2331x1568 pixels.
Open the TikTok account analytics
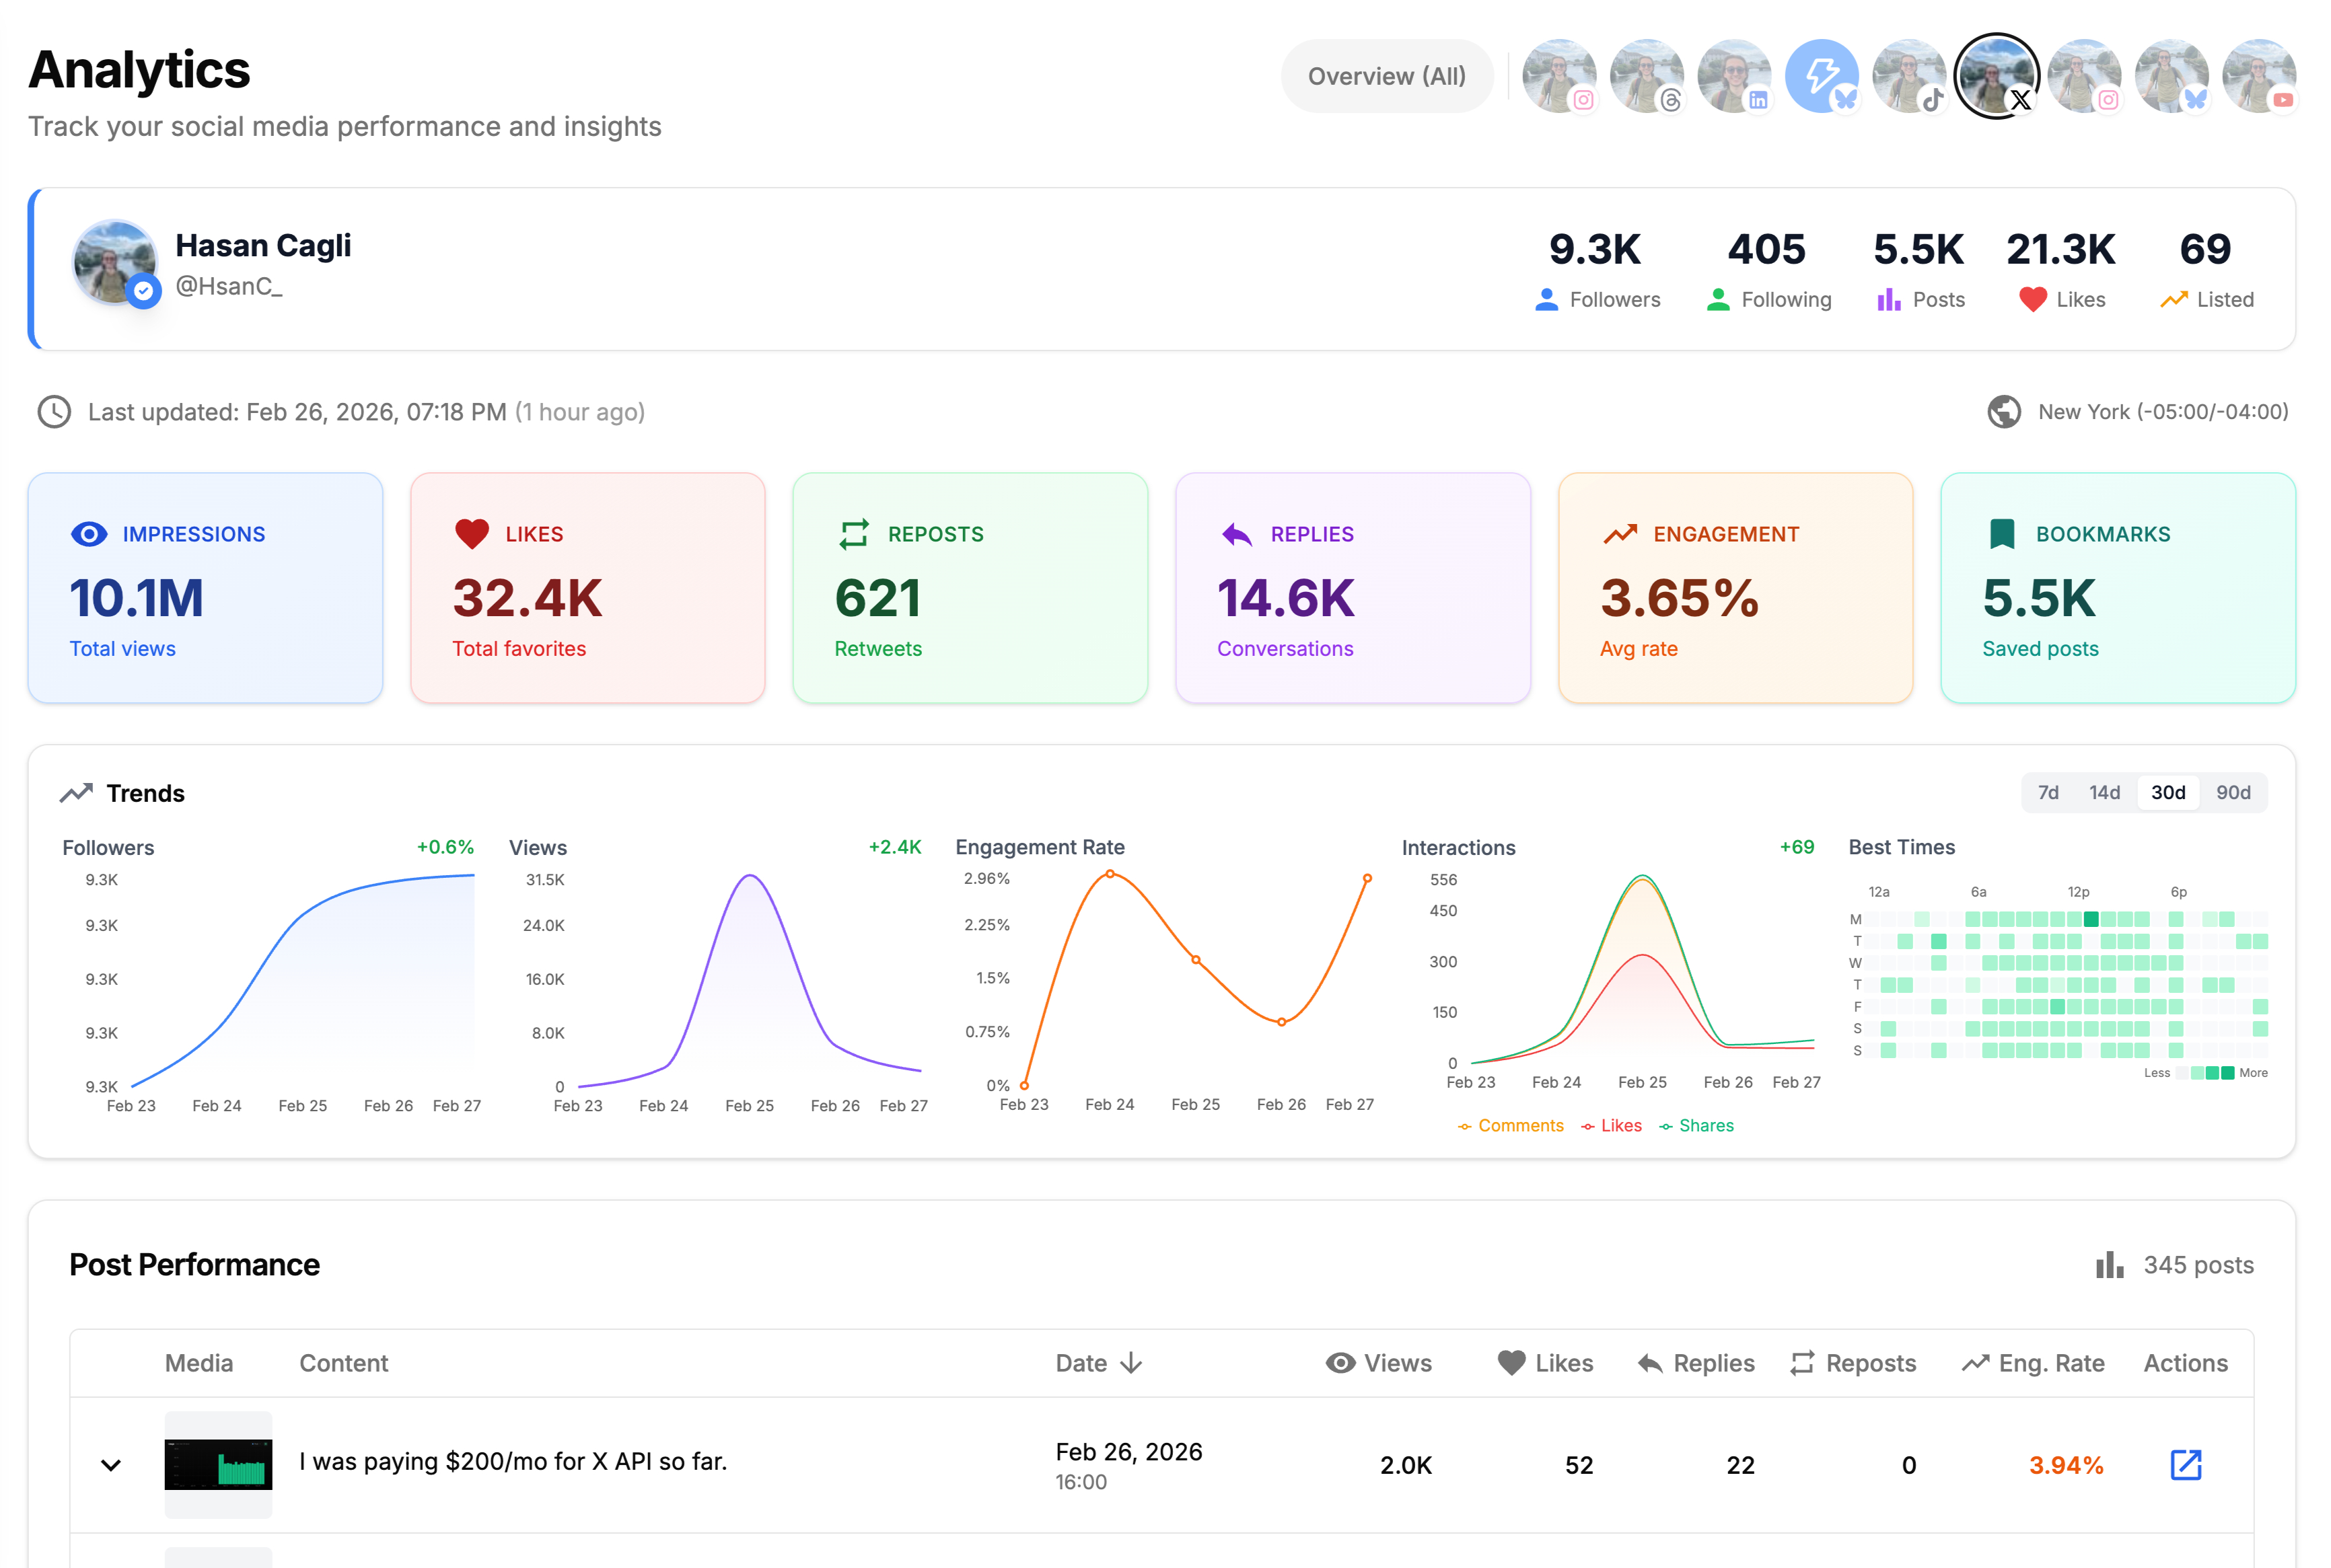(x=1909, y=76)
